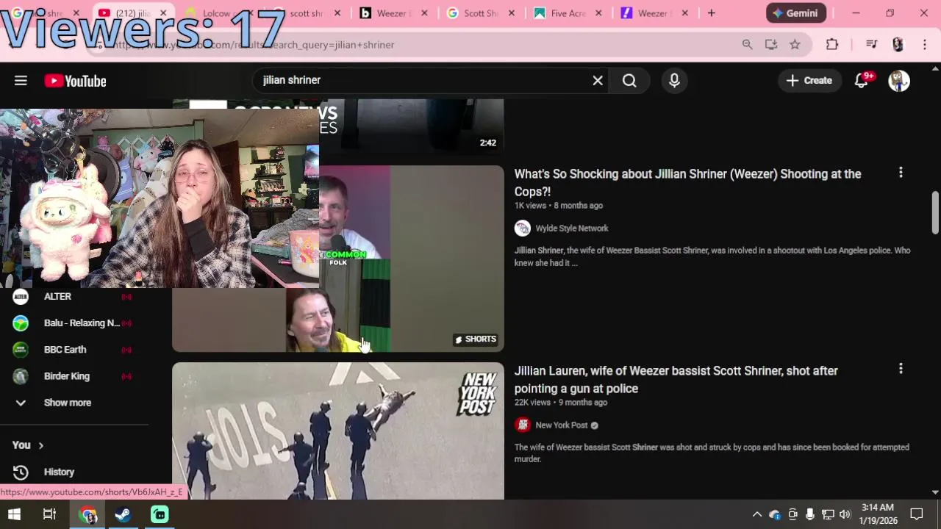The width and height of the screenshot is (941, 529).
Task: Open the YouTube guide hamburger menu
Action: (21, 81)
